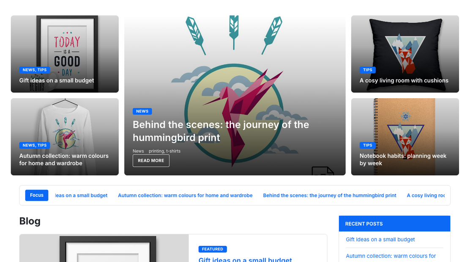Screen dimensions: 465x262
Task: Click the Blog section heading
Action: [30, 221]
